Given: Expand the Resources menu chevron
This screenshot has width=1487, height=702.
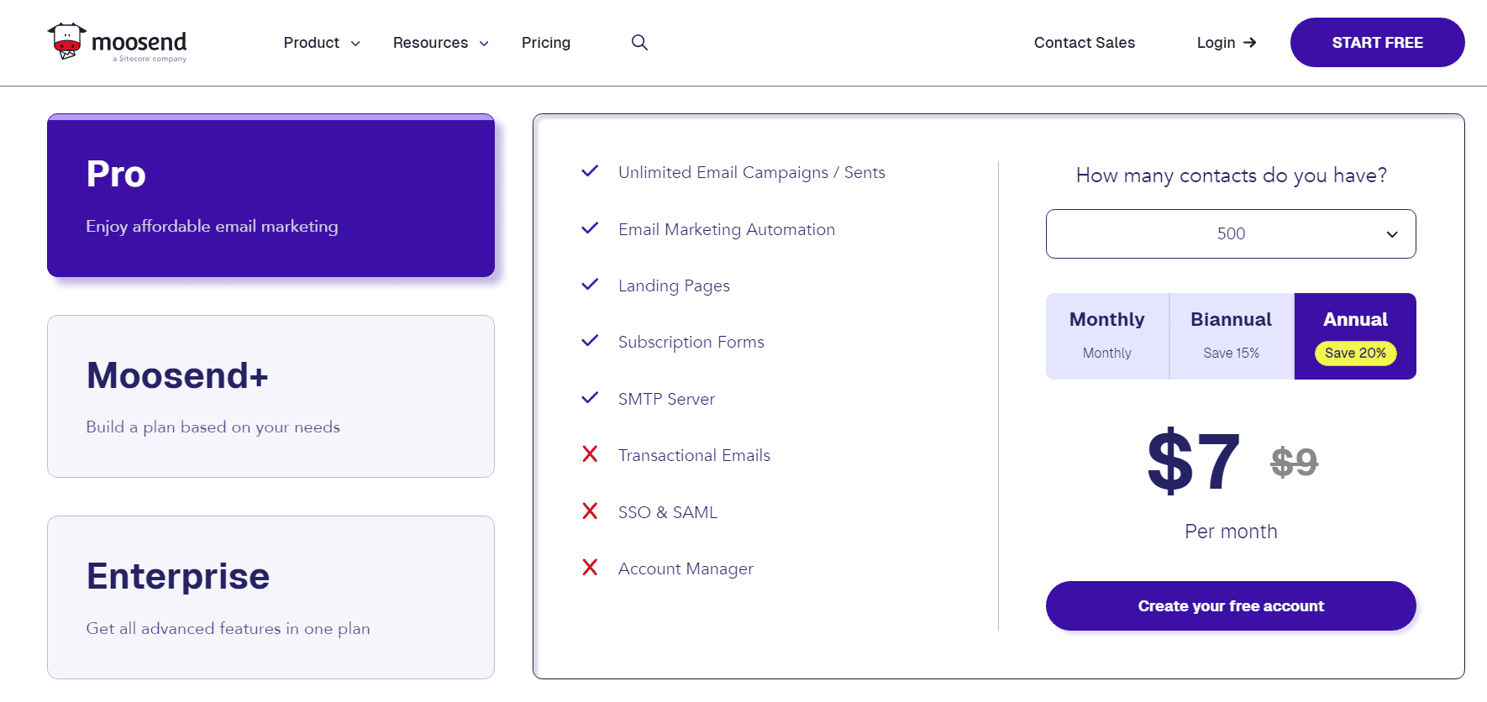Looking at the screenshot, I should (484, 44).
